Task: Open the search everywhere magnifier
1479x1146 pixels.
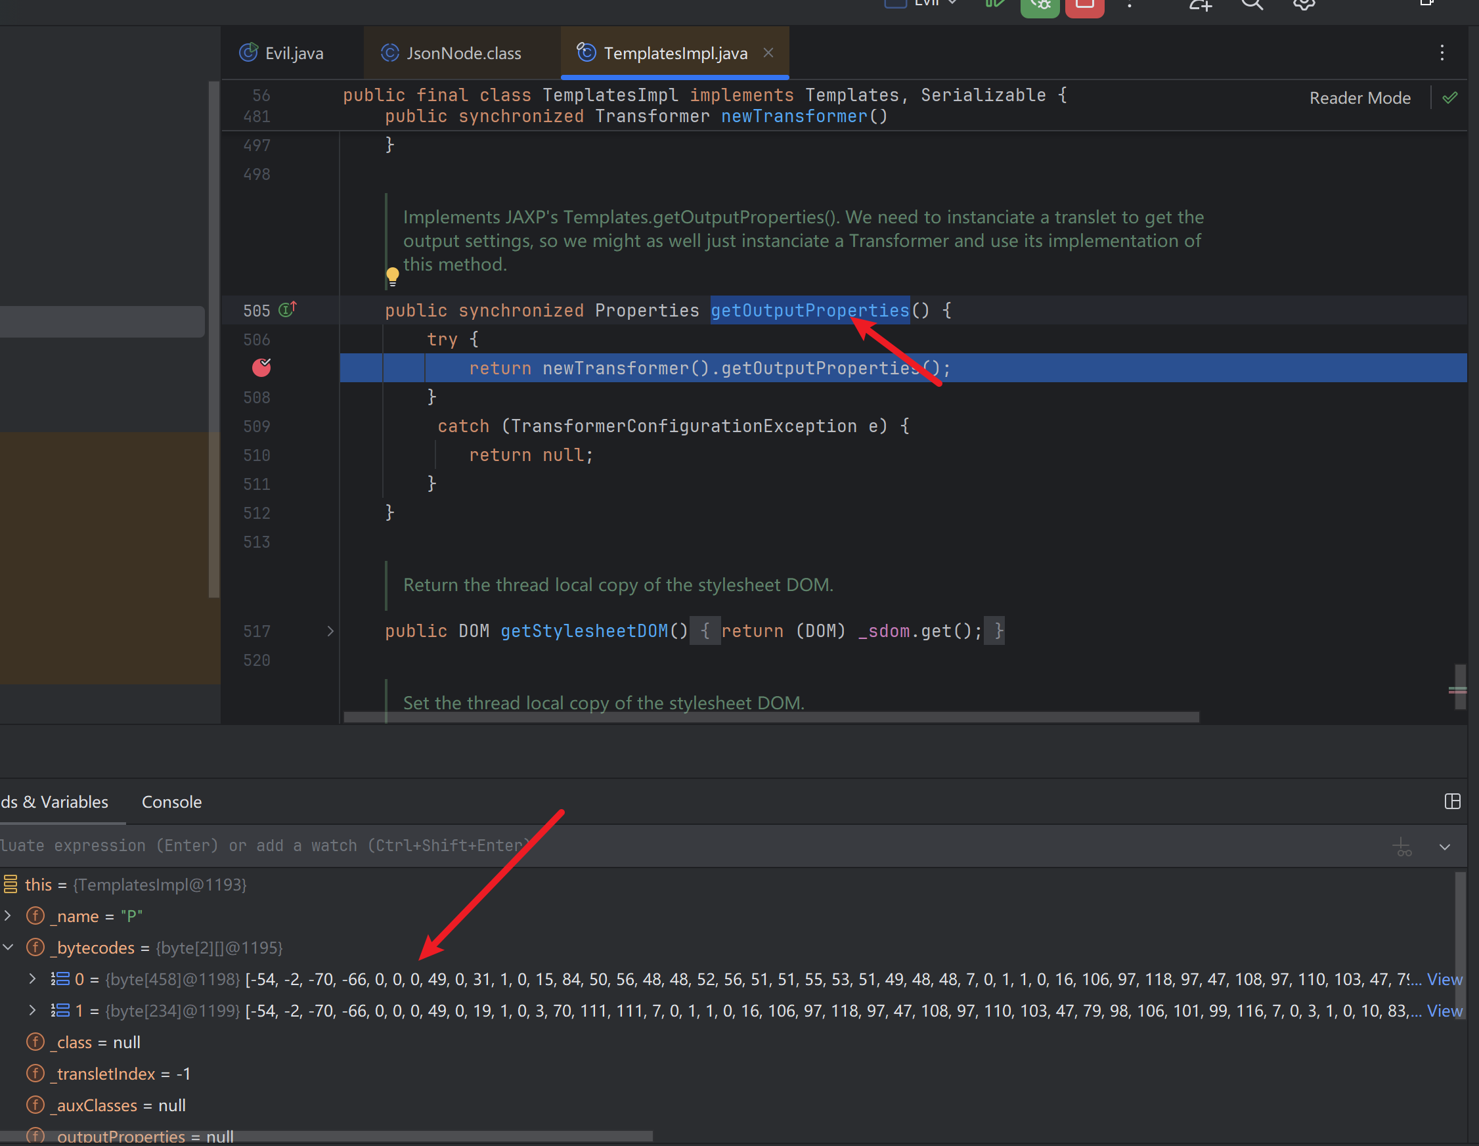Action: (x=1252, y=4)
